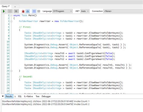The height and width of the screenshot is (112, 143).
Task: Add a new query tab with plus
Action: [x=15, y=7]
